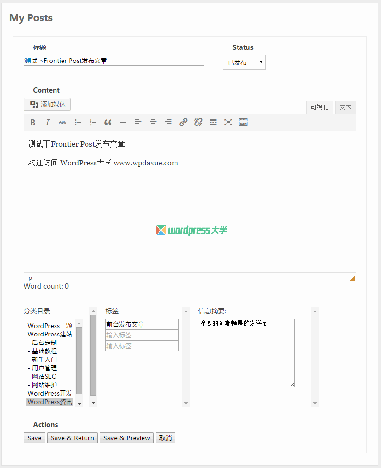
Task: Select category WordPress开发
Action: [x=50, y=393]
